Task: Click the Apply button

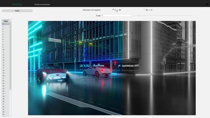Action: pos(17,11)
